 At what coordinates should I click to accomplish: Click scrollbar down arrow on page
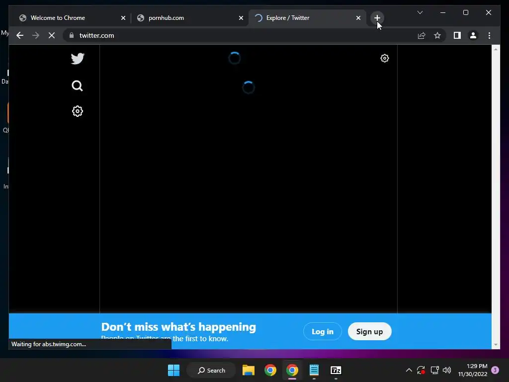click(x=496, y=345)
